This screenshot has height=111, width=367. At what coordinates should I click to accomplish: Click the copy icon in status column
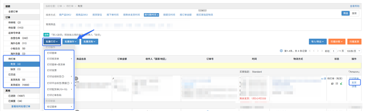coord(333,84)
